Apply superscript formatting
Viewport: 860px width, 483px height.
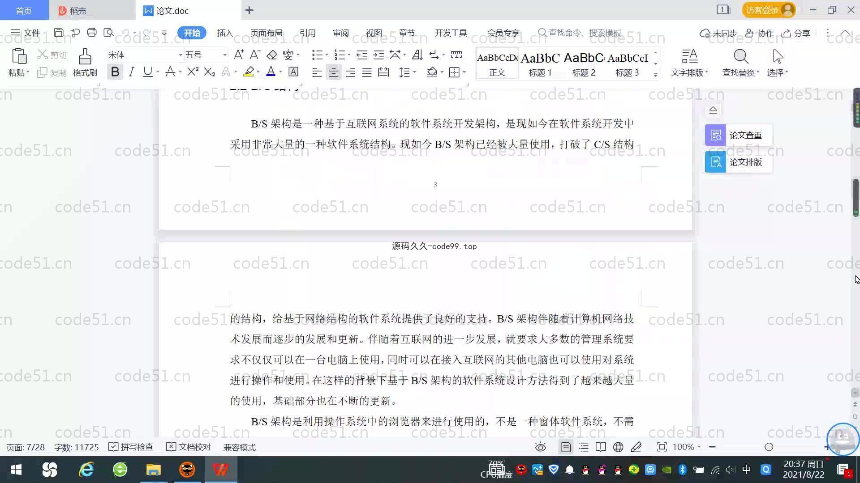(193, 72)
